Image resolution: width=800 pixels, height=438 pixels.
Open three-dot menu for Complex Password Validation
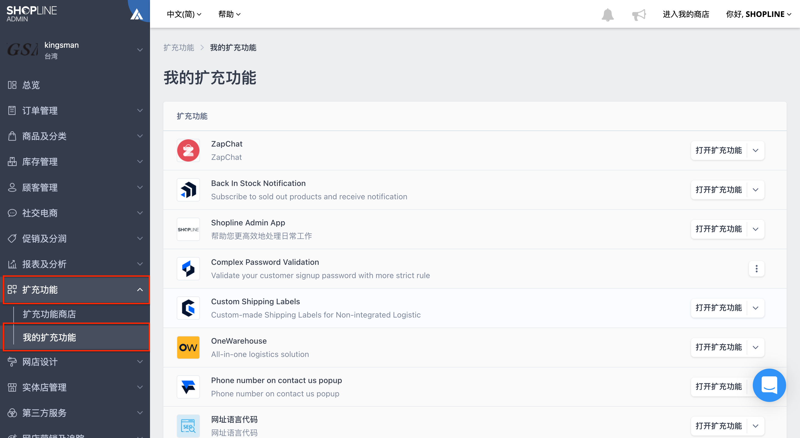click(756, 268)
